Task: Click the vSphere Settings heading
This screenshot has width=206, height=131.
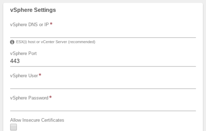Action: tap(33, 10)
